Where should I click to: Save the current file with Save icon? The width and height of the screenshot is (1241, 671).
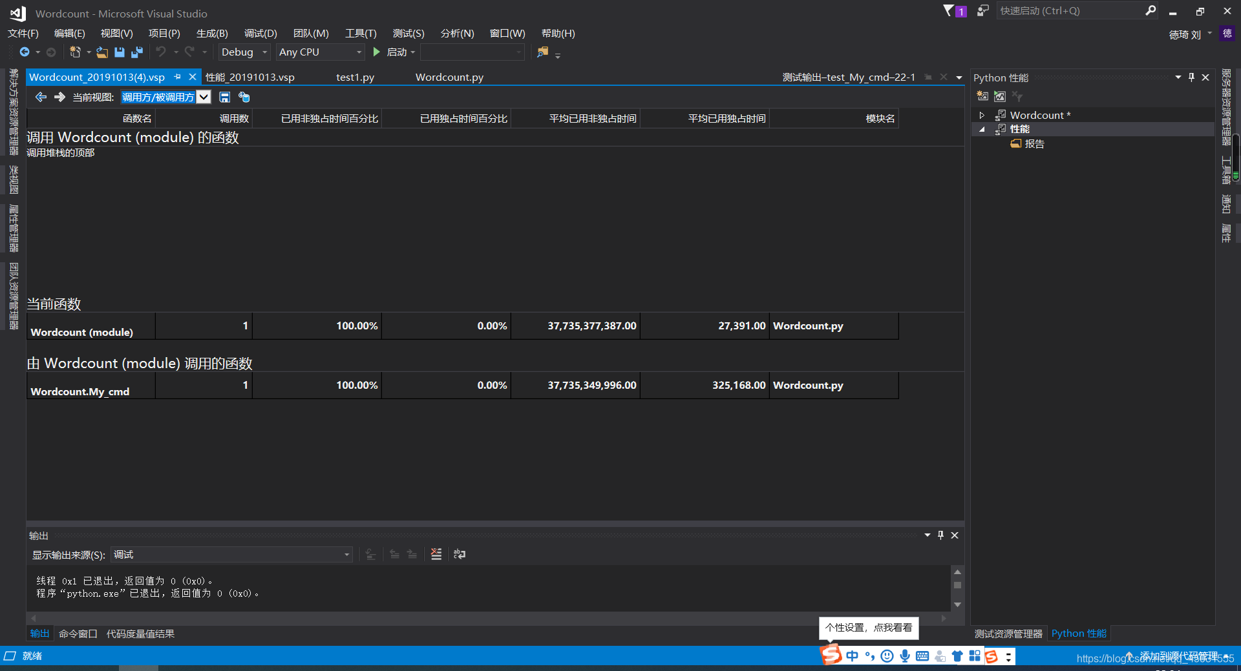pos(120,52)
